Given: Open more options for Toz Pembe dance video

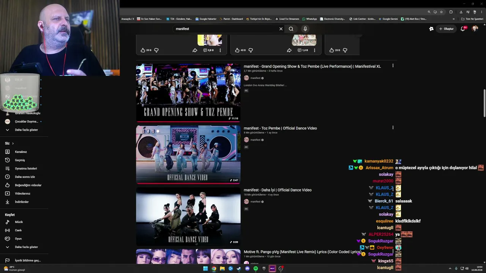Looking at the screenshot, I should [393, 127].
